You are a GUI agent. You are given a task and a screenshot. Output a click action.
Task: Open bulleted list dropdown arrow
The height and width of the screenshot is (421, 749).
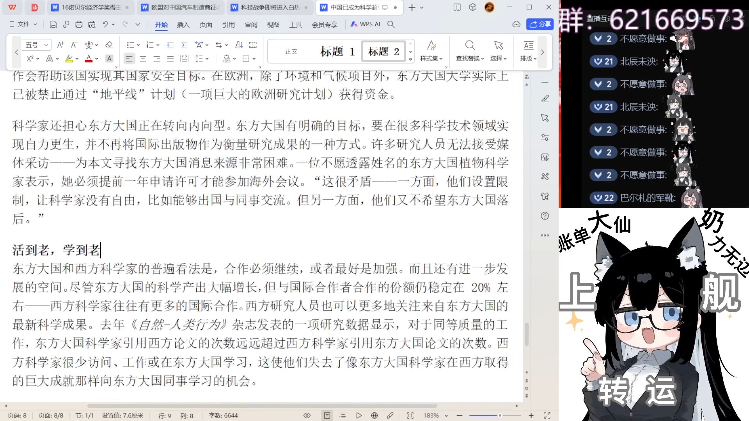[138, 45]
